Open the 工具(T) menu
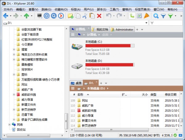Viewport: 185px width, 140px height. 114,10
